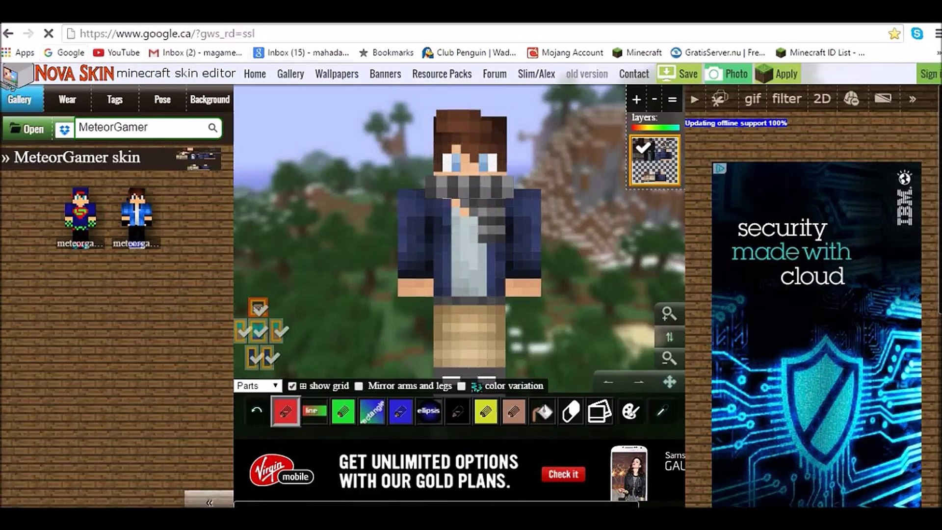Stop page loading with X button
942x530 pixels.
point(48,33)
